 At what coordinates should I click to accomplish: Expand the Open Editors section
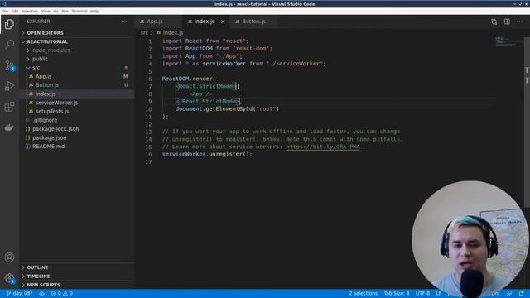pos(77,33)
